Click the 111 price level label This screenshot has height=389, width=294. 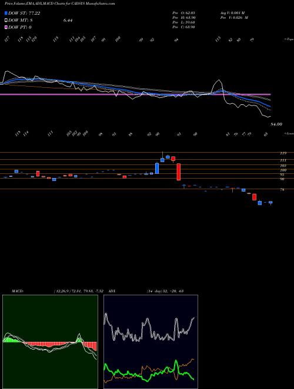[x=283, y=160]
